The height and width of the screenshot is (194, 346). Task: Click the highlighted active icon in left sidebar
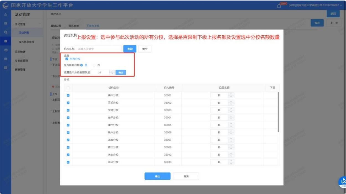coord(6,41)
